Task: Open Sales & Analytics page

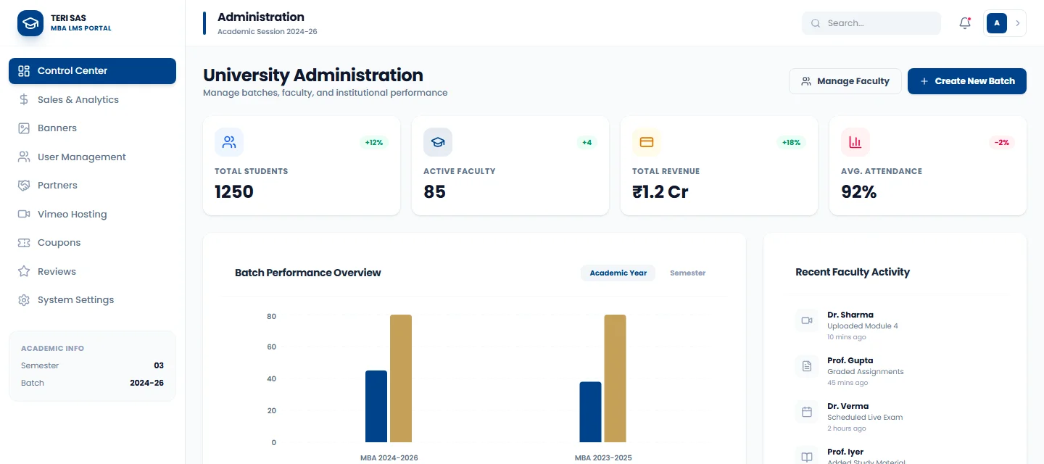Action: pyautogui.click(x=92, y=99)
